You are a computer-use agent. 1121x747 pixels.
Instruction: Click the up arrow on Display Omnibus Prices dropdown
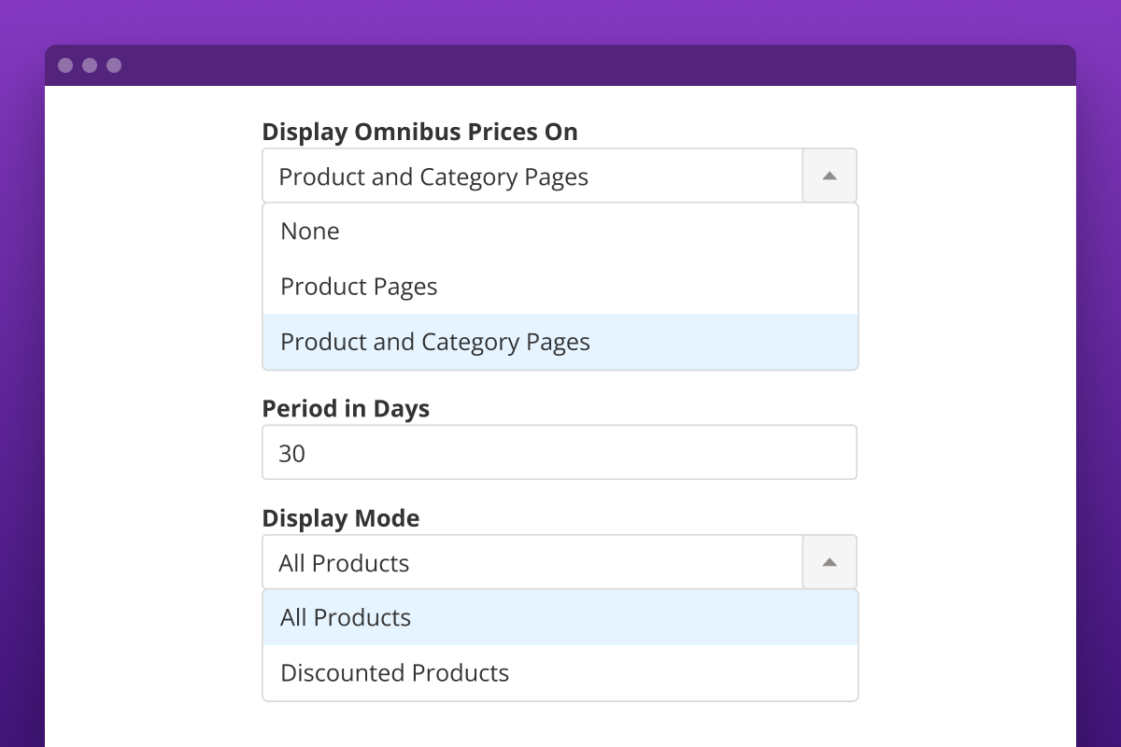coord(829,175)
